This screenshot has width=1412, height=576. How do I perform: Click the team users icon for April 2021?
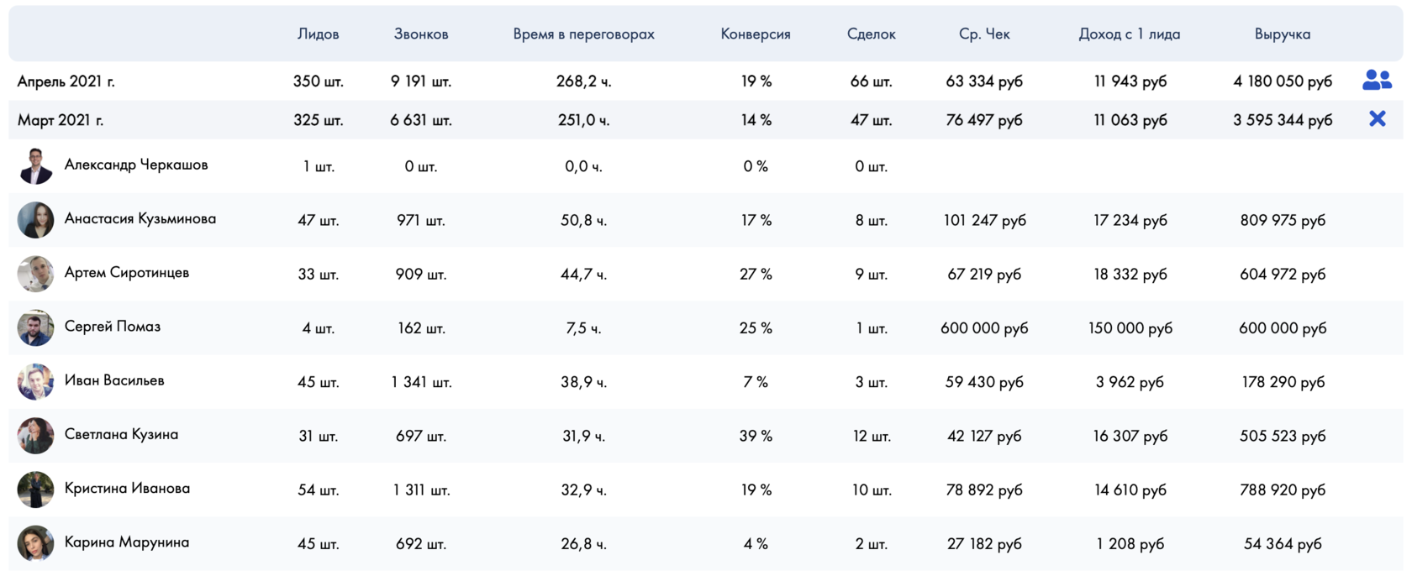tap(1377, 81)
